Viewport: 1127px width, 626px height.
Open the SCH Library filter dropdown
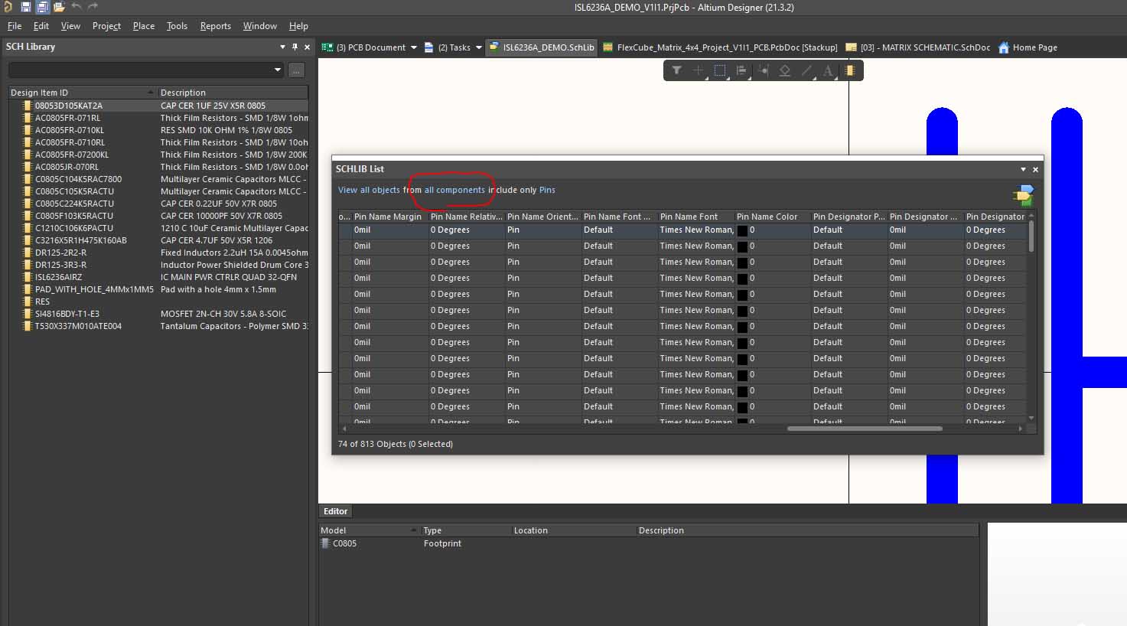point(278,70)
